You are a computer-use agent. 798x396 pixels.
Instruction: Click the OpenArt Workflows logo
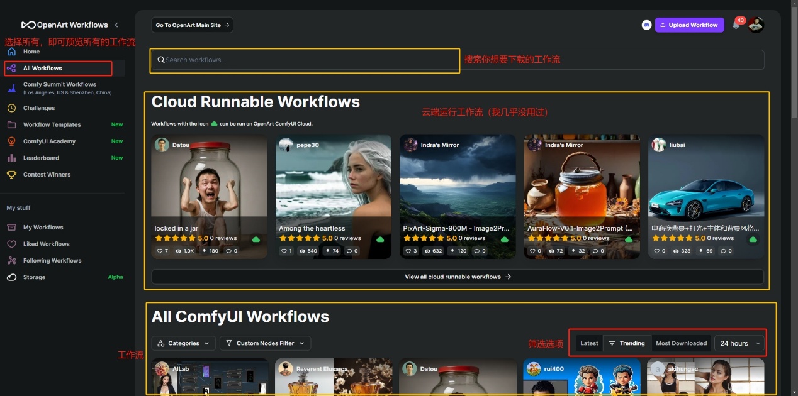pos(65,25)
